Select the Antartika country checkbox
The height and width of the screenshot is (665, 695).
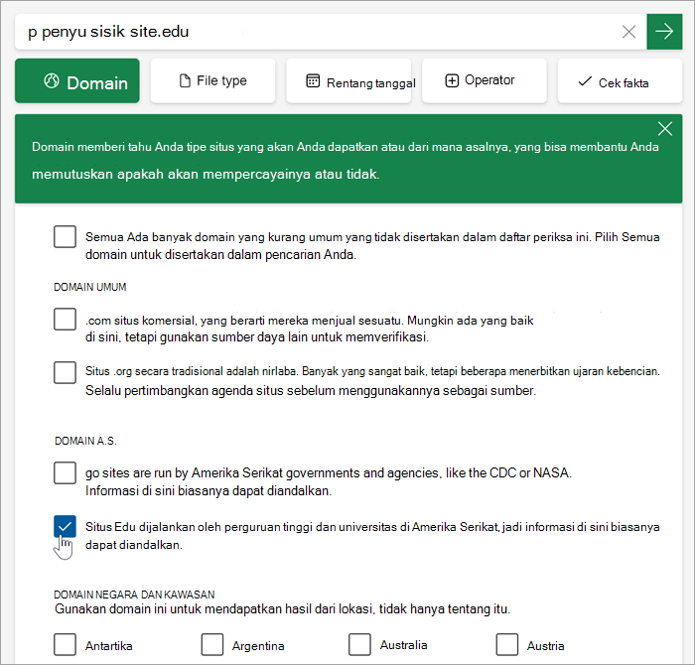(x=65, y=644)
